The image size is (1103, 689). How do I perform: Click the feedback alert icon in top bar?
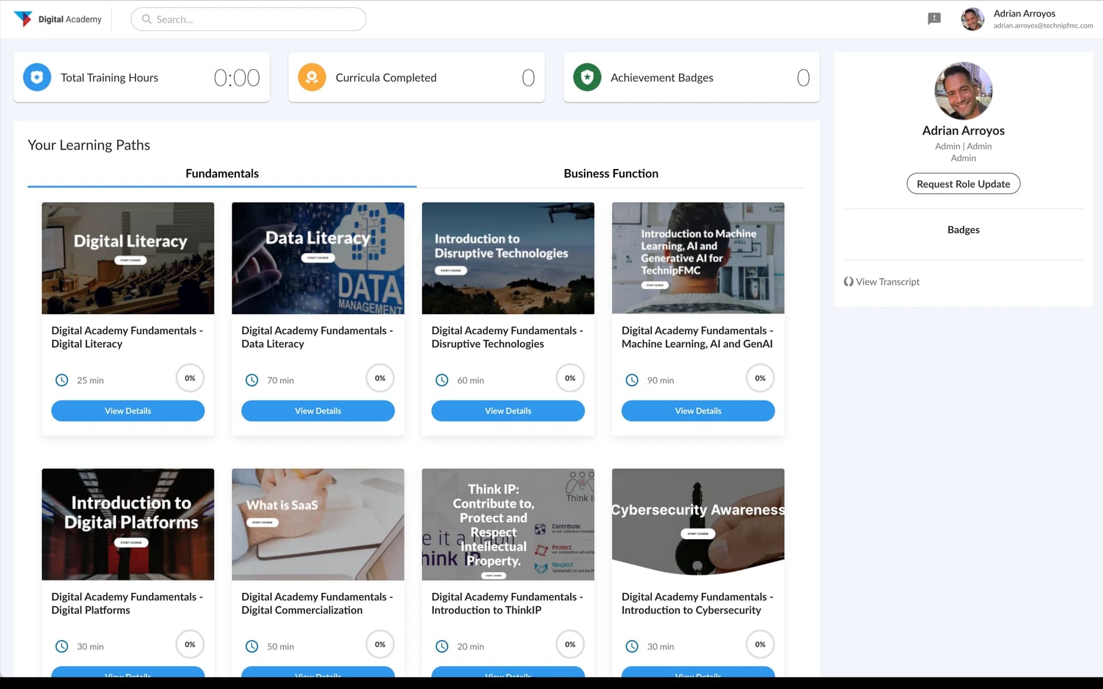[934, 19]
